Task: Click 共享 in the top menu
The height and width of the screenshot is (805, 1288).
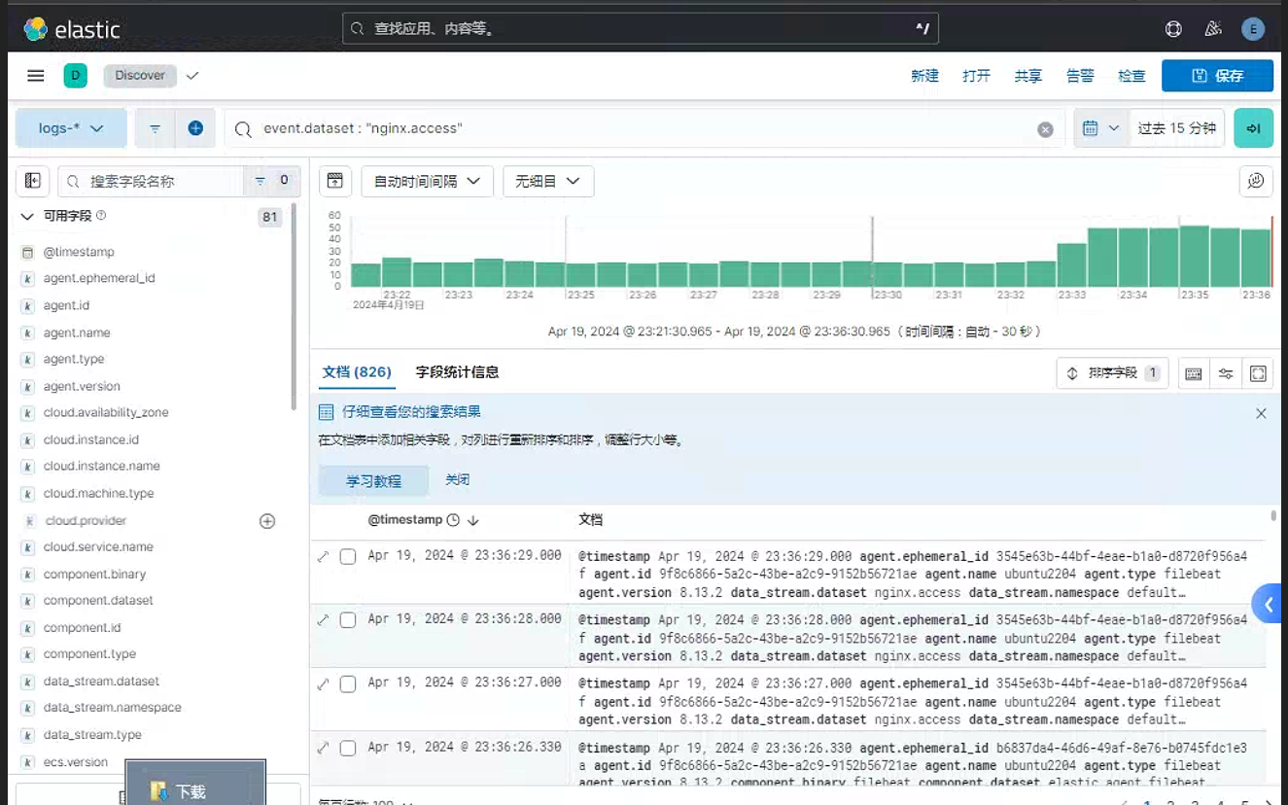Action: (x=1028, y=76)
